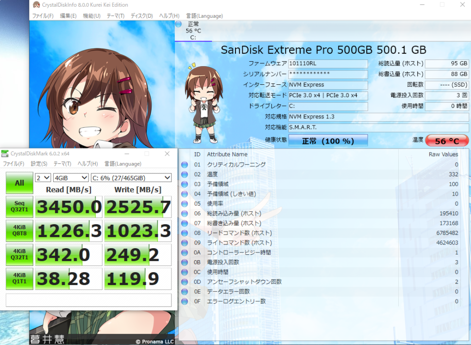Open CrystalDiskMark テーマ(T) menu
The height and width of the screenshot is (345, 471).
tap(63, 163)
